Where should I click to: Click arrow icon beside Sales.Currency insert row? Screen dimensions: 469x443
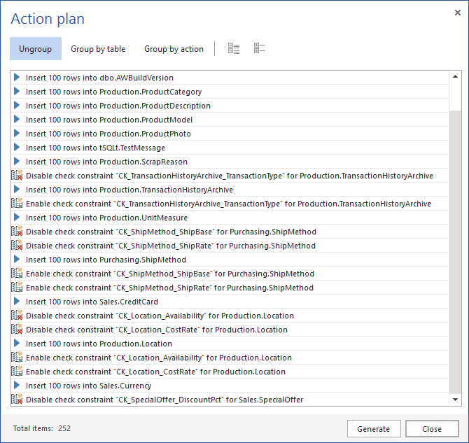[17, 386]
